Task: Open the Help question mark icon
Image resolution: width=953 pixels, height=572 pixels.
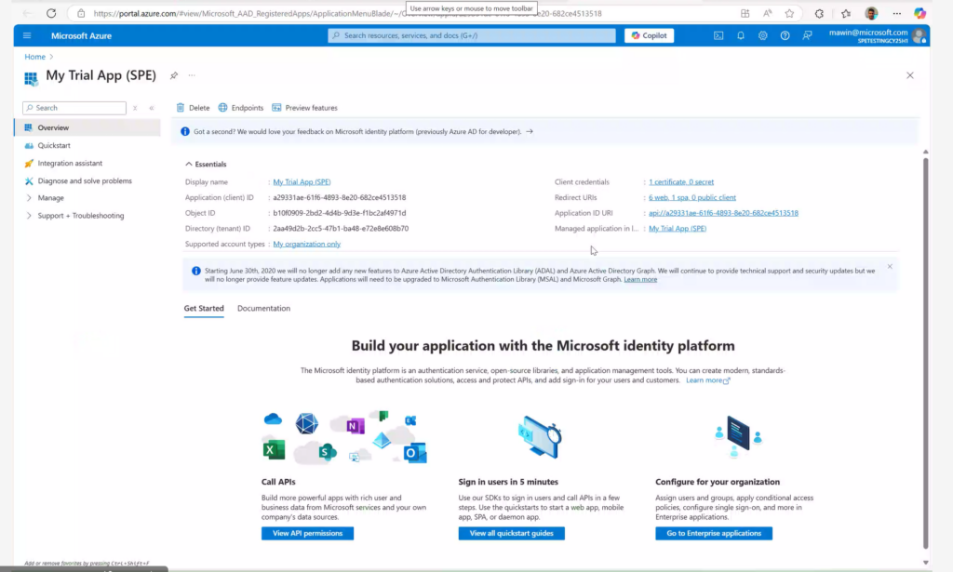Action: coord(785,36)
